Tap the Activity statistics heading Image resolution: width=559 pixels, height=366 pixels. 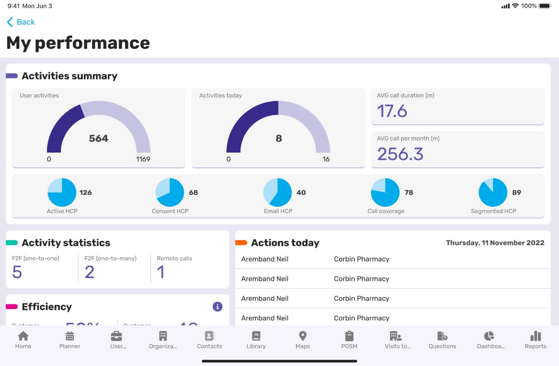pos(66,243)
